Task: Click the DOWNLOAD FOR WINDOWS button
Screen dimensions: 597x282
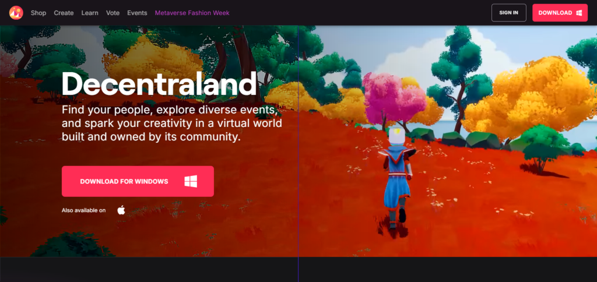Action: pos(138,181)
